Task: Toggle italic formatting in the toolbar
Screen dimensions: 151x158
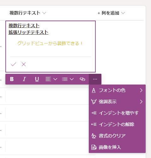Action: coord(24,79)
